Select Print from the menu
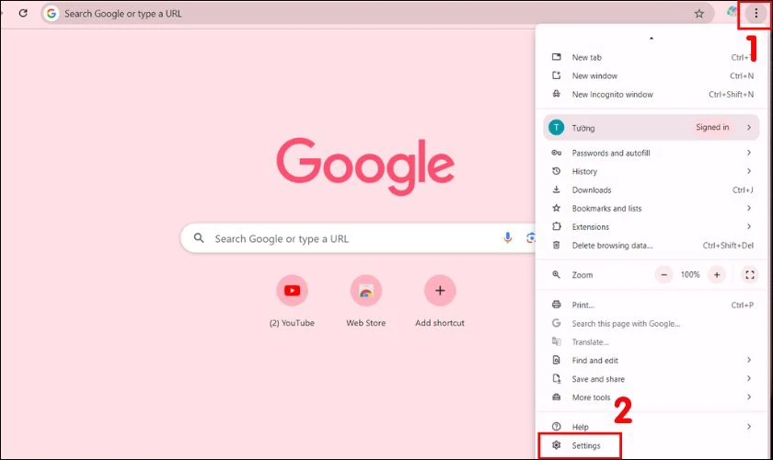This screenshot has height=460, width=773. (x=652, y=305)
